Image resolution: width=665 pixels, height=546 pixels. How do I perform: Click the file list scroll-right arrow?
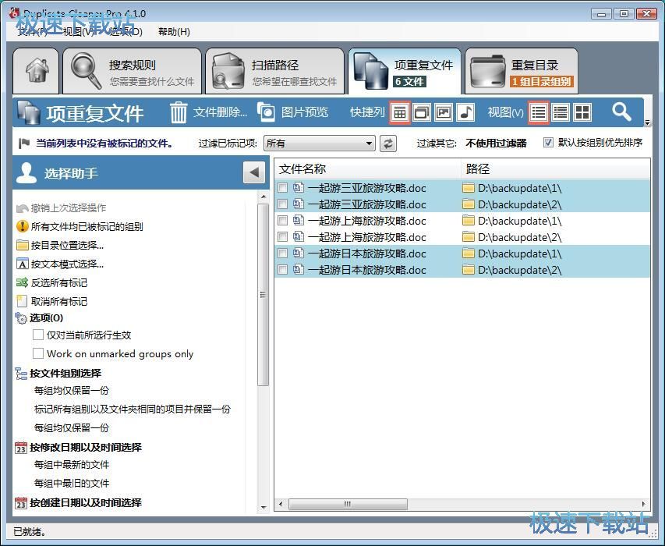click(643, 504)
